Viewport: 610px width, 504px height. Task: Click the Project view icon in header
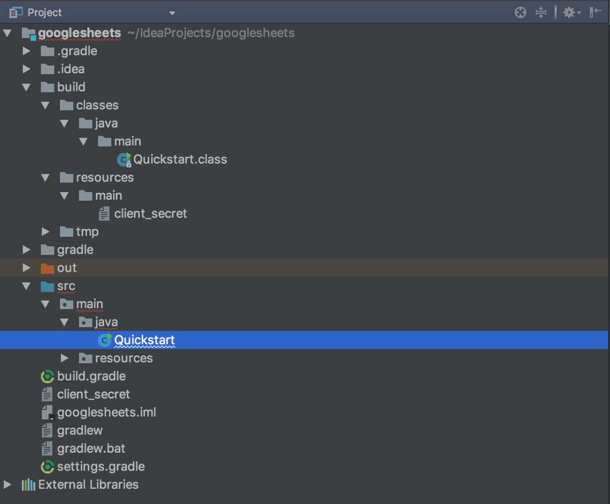coord(16,12)
